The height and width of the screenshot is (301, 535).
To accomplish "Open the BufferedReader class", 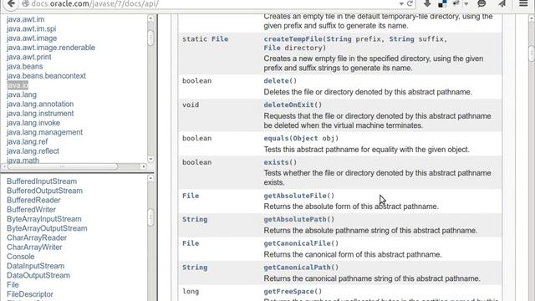I will [x=33, y=200].
